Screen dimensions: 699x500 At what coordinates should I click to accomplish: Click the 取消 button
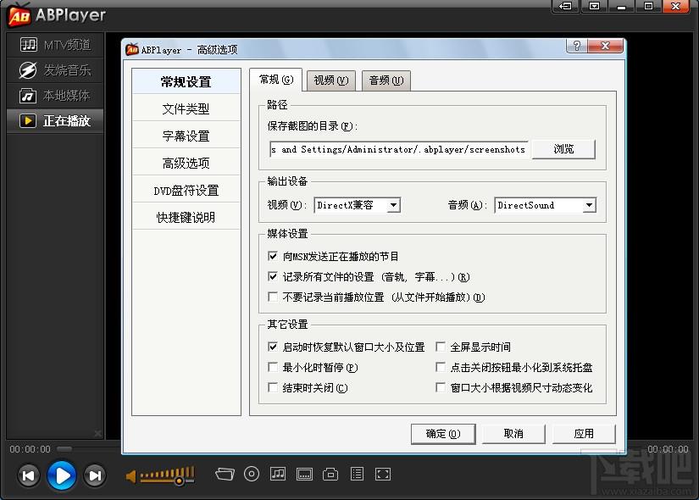point(513,434)
